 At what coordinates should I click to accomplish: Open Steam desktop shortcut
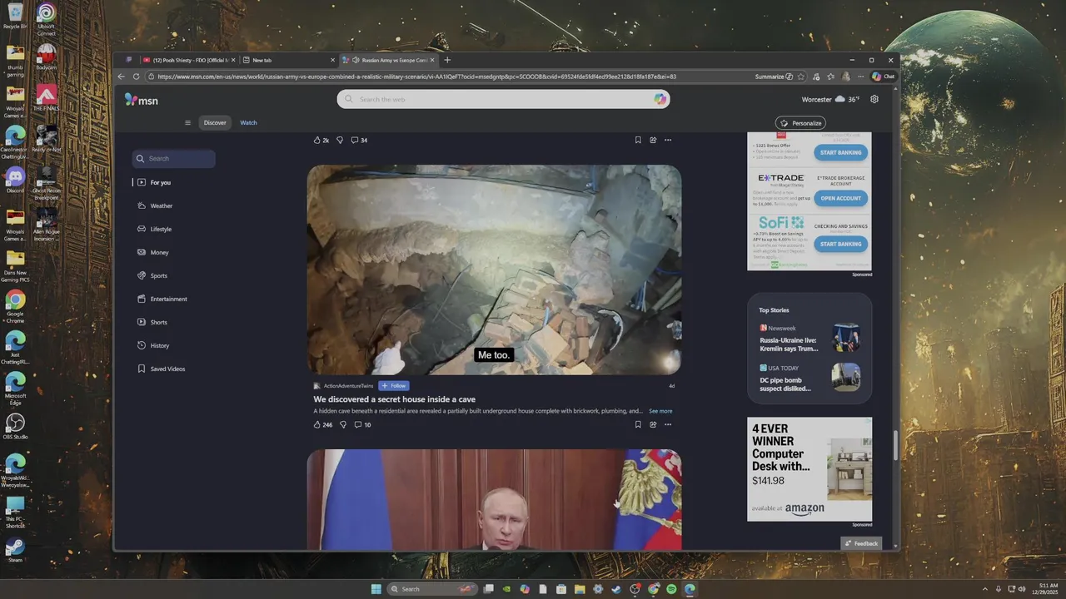[x=15, y=550]
